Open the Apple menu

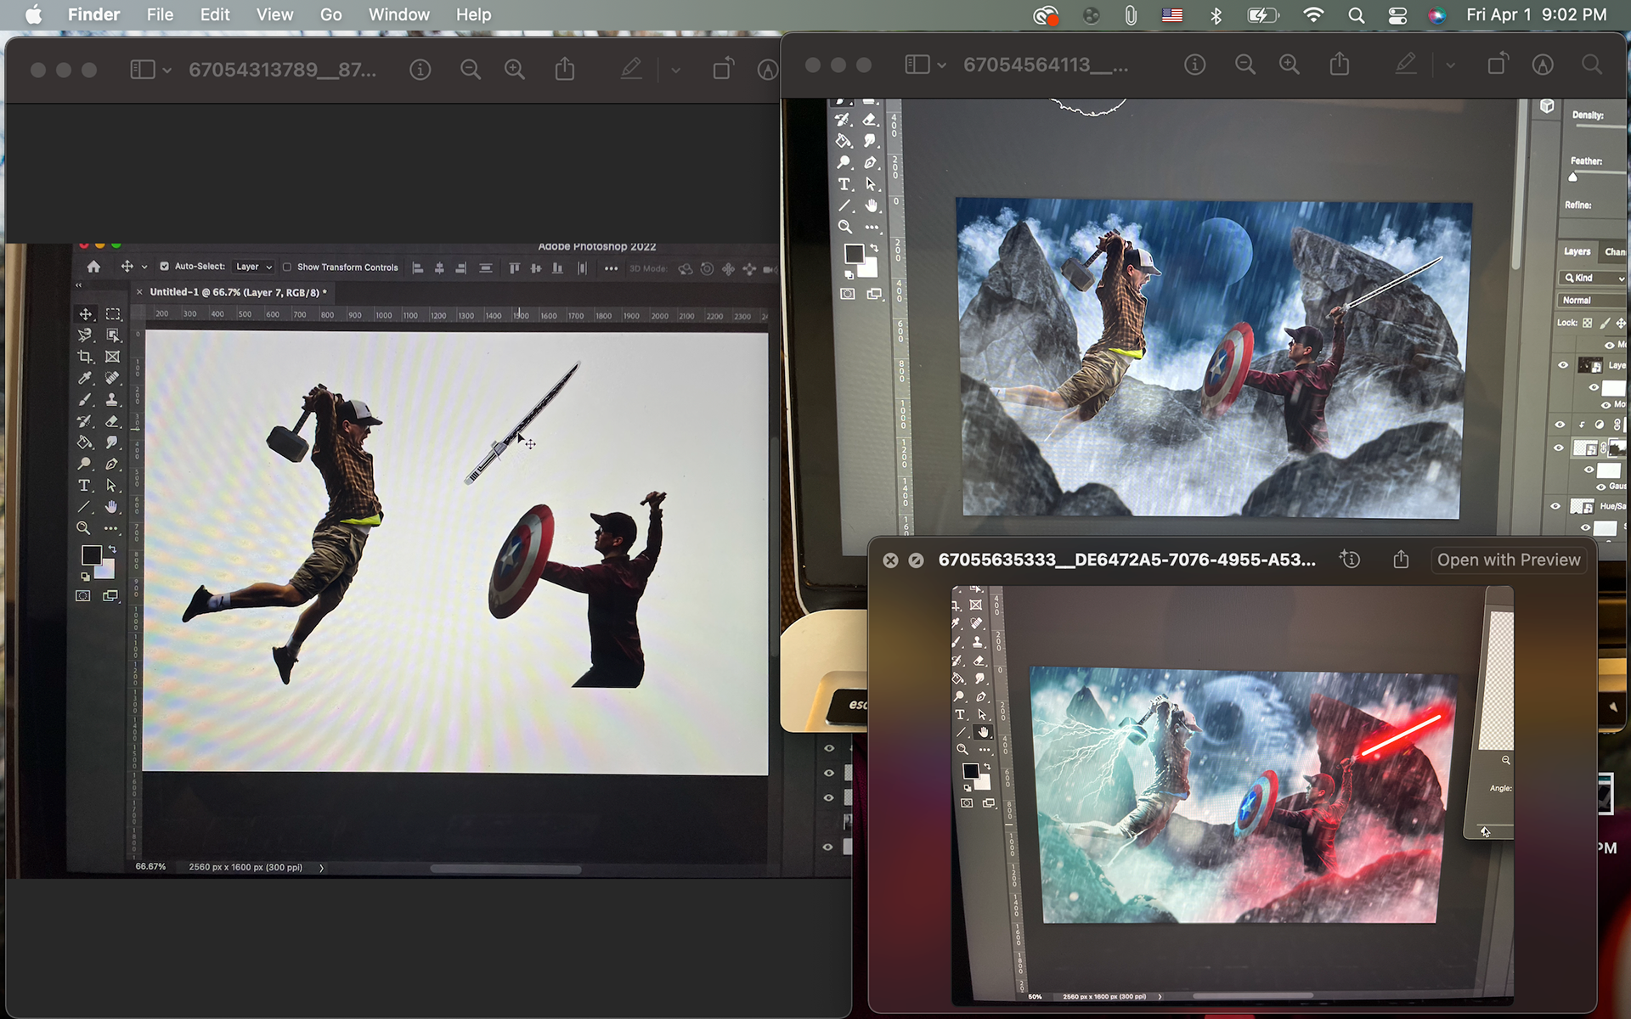33,14
